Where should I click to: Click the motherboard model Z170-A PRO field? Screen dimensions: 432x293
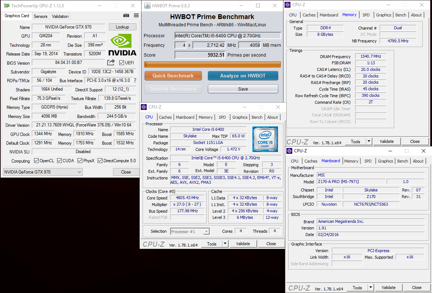point(351,182)
